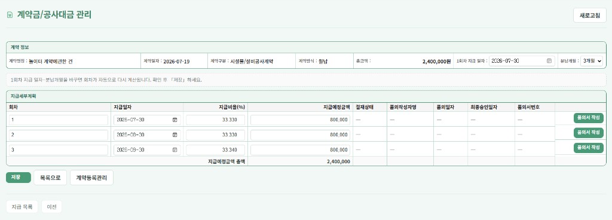The height and width of the screenshot is (220, 612).
Task: Click the recalculation notice text
Action: pos(106,80)
